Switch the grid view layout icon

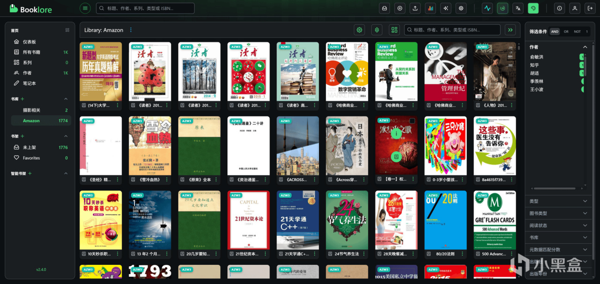pos(394,30)
